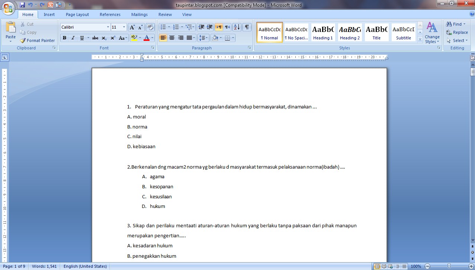Switch to Full Screen Reading view
This screenshot has width=475, height=270.
[x=384, y=266]
